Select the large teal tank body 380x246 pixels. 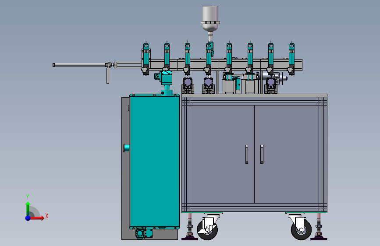tap(154, 161)
